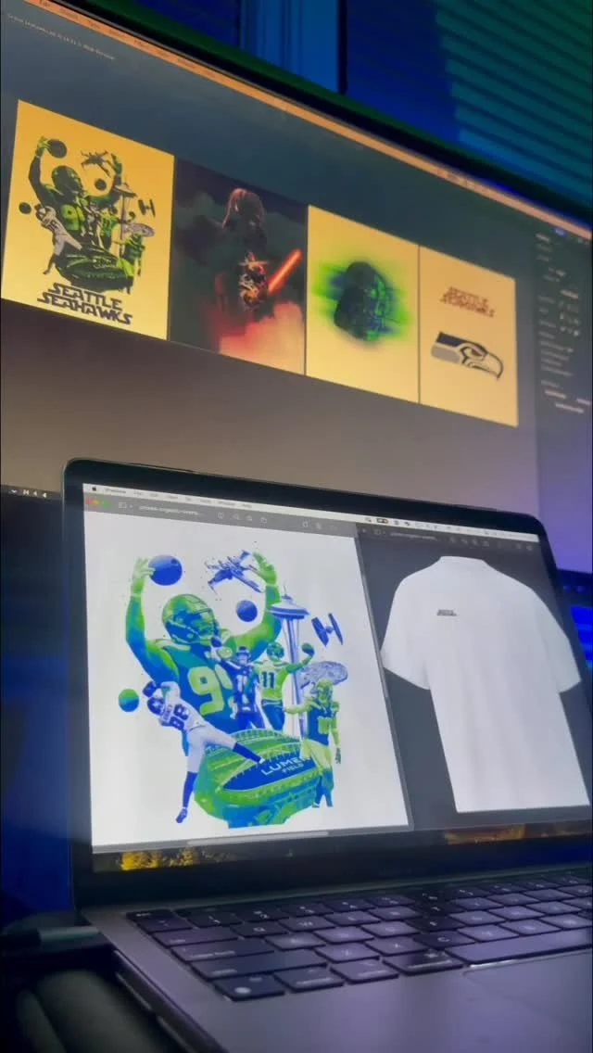Toggle the sidebar icon in left Preview window
The height and width of the screenshot is (1053, 593).
pyautogui.click(x=122, y=506)
